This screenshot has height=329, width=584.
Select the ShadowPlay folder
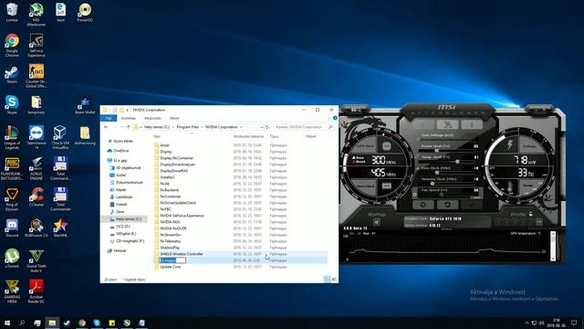[170, 248]
